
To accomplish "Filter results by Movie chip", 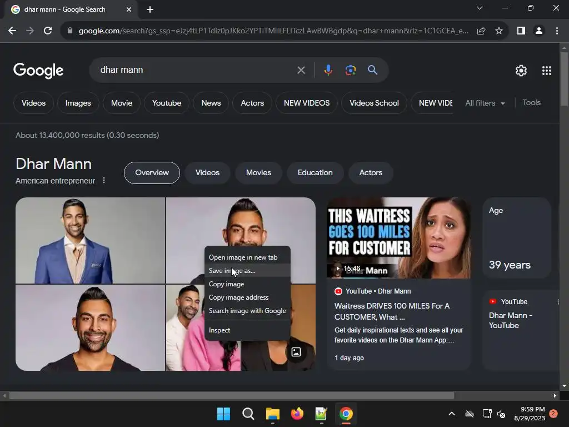I will point(122,103).
